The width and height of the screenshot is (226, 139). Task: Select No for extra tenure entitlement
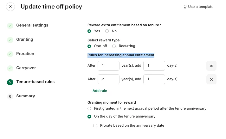[107, 31]
